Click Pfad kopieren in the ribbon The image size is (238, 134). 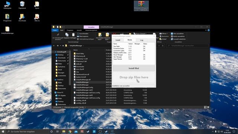[83, 36]
